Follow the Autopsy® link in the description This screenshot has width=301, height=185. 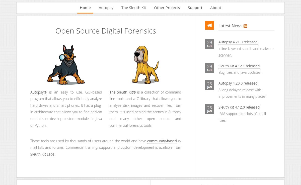click(x=39, y=92)
